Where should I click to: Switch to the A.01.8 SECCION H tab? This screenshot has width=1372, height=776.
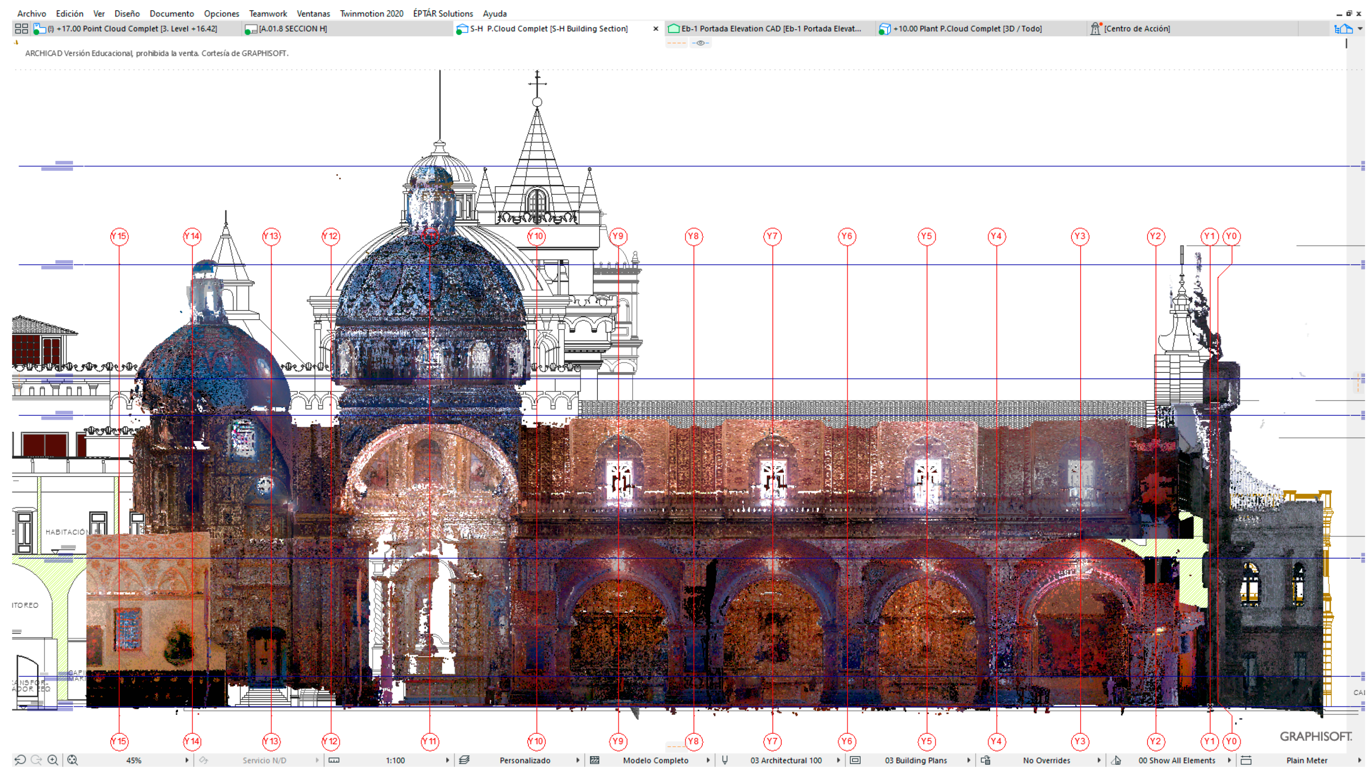(x=293, y=29)
